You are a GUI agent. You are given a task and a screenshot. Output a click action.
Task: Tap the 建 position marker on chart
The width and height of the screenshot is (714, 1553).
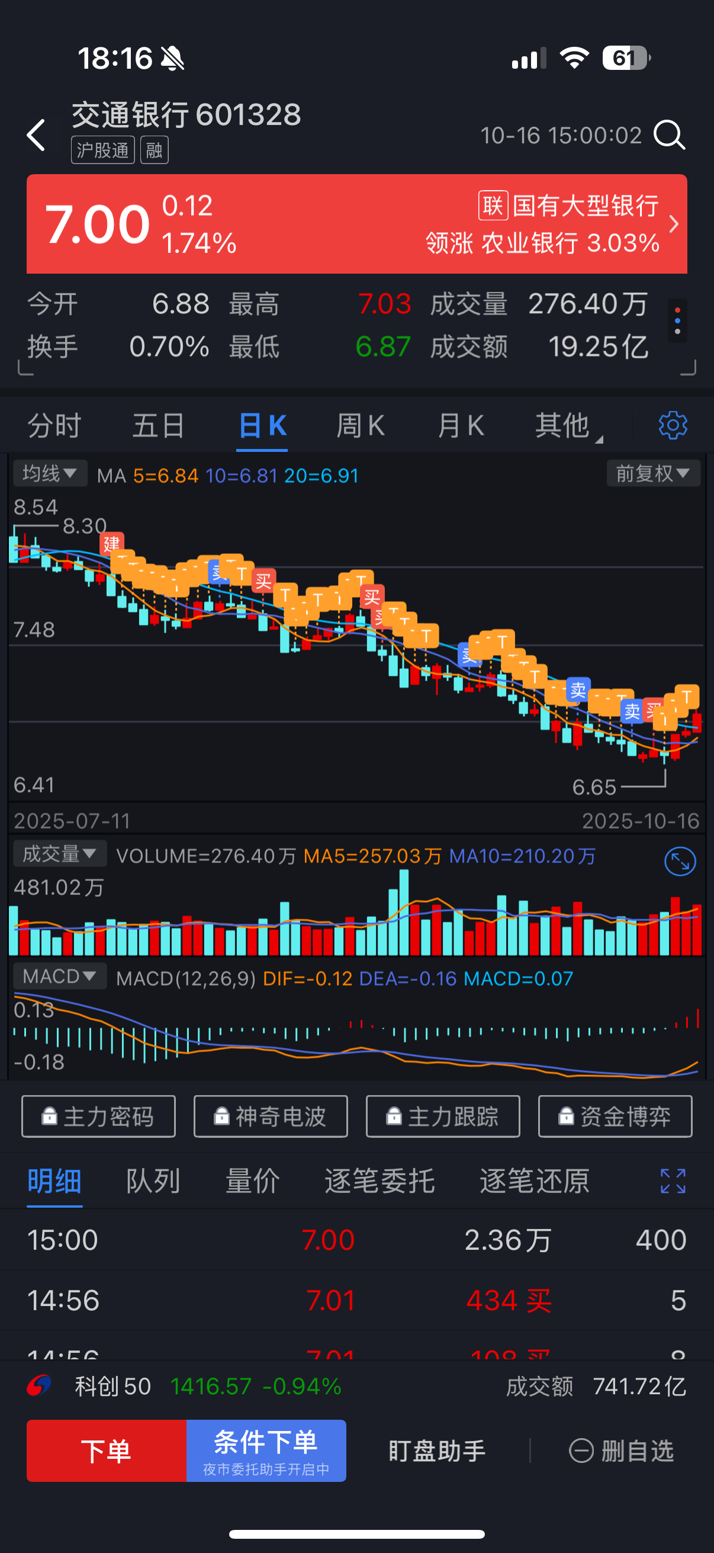point(112,544)
